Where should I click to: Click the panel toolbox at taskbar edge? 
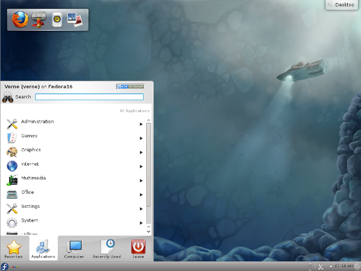tap(358, 266)
